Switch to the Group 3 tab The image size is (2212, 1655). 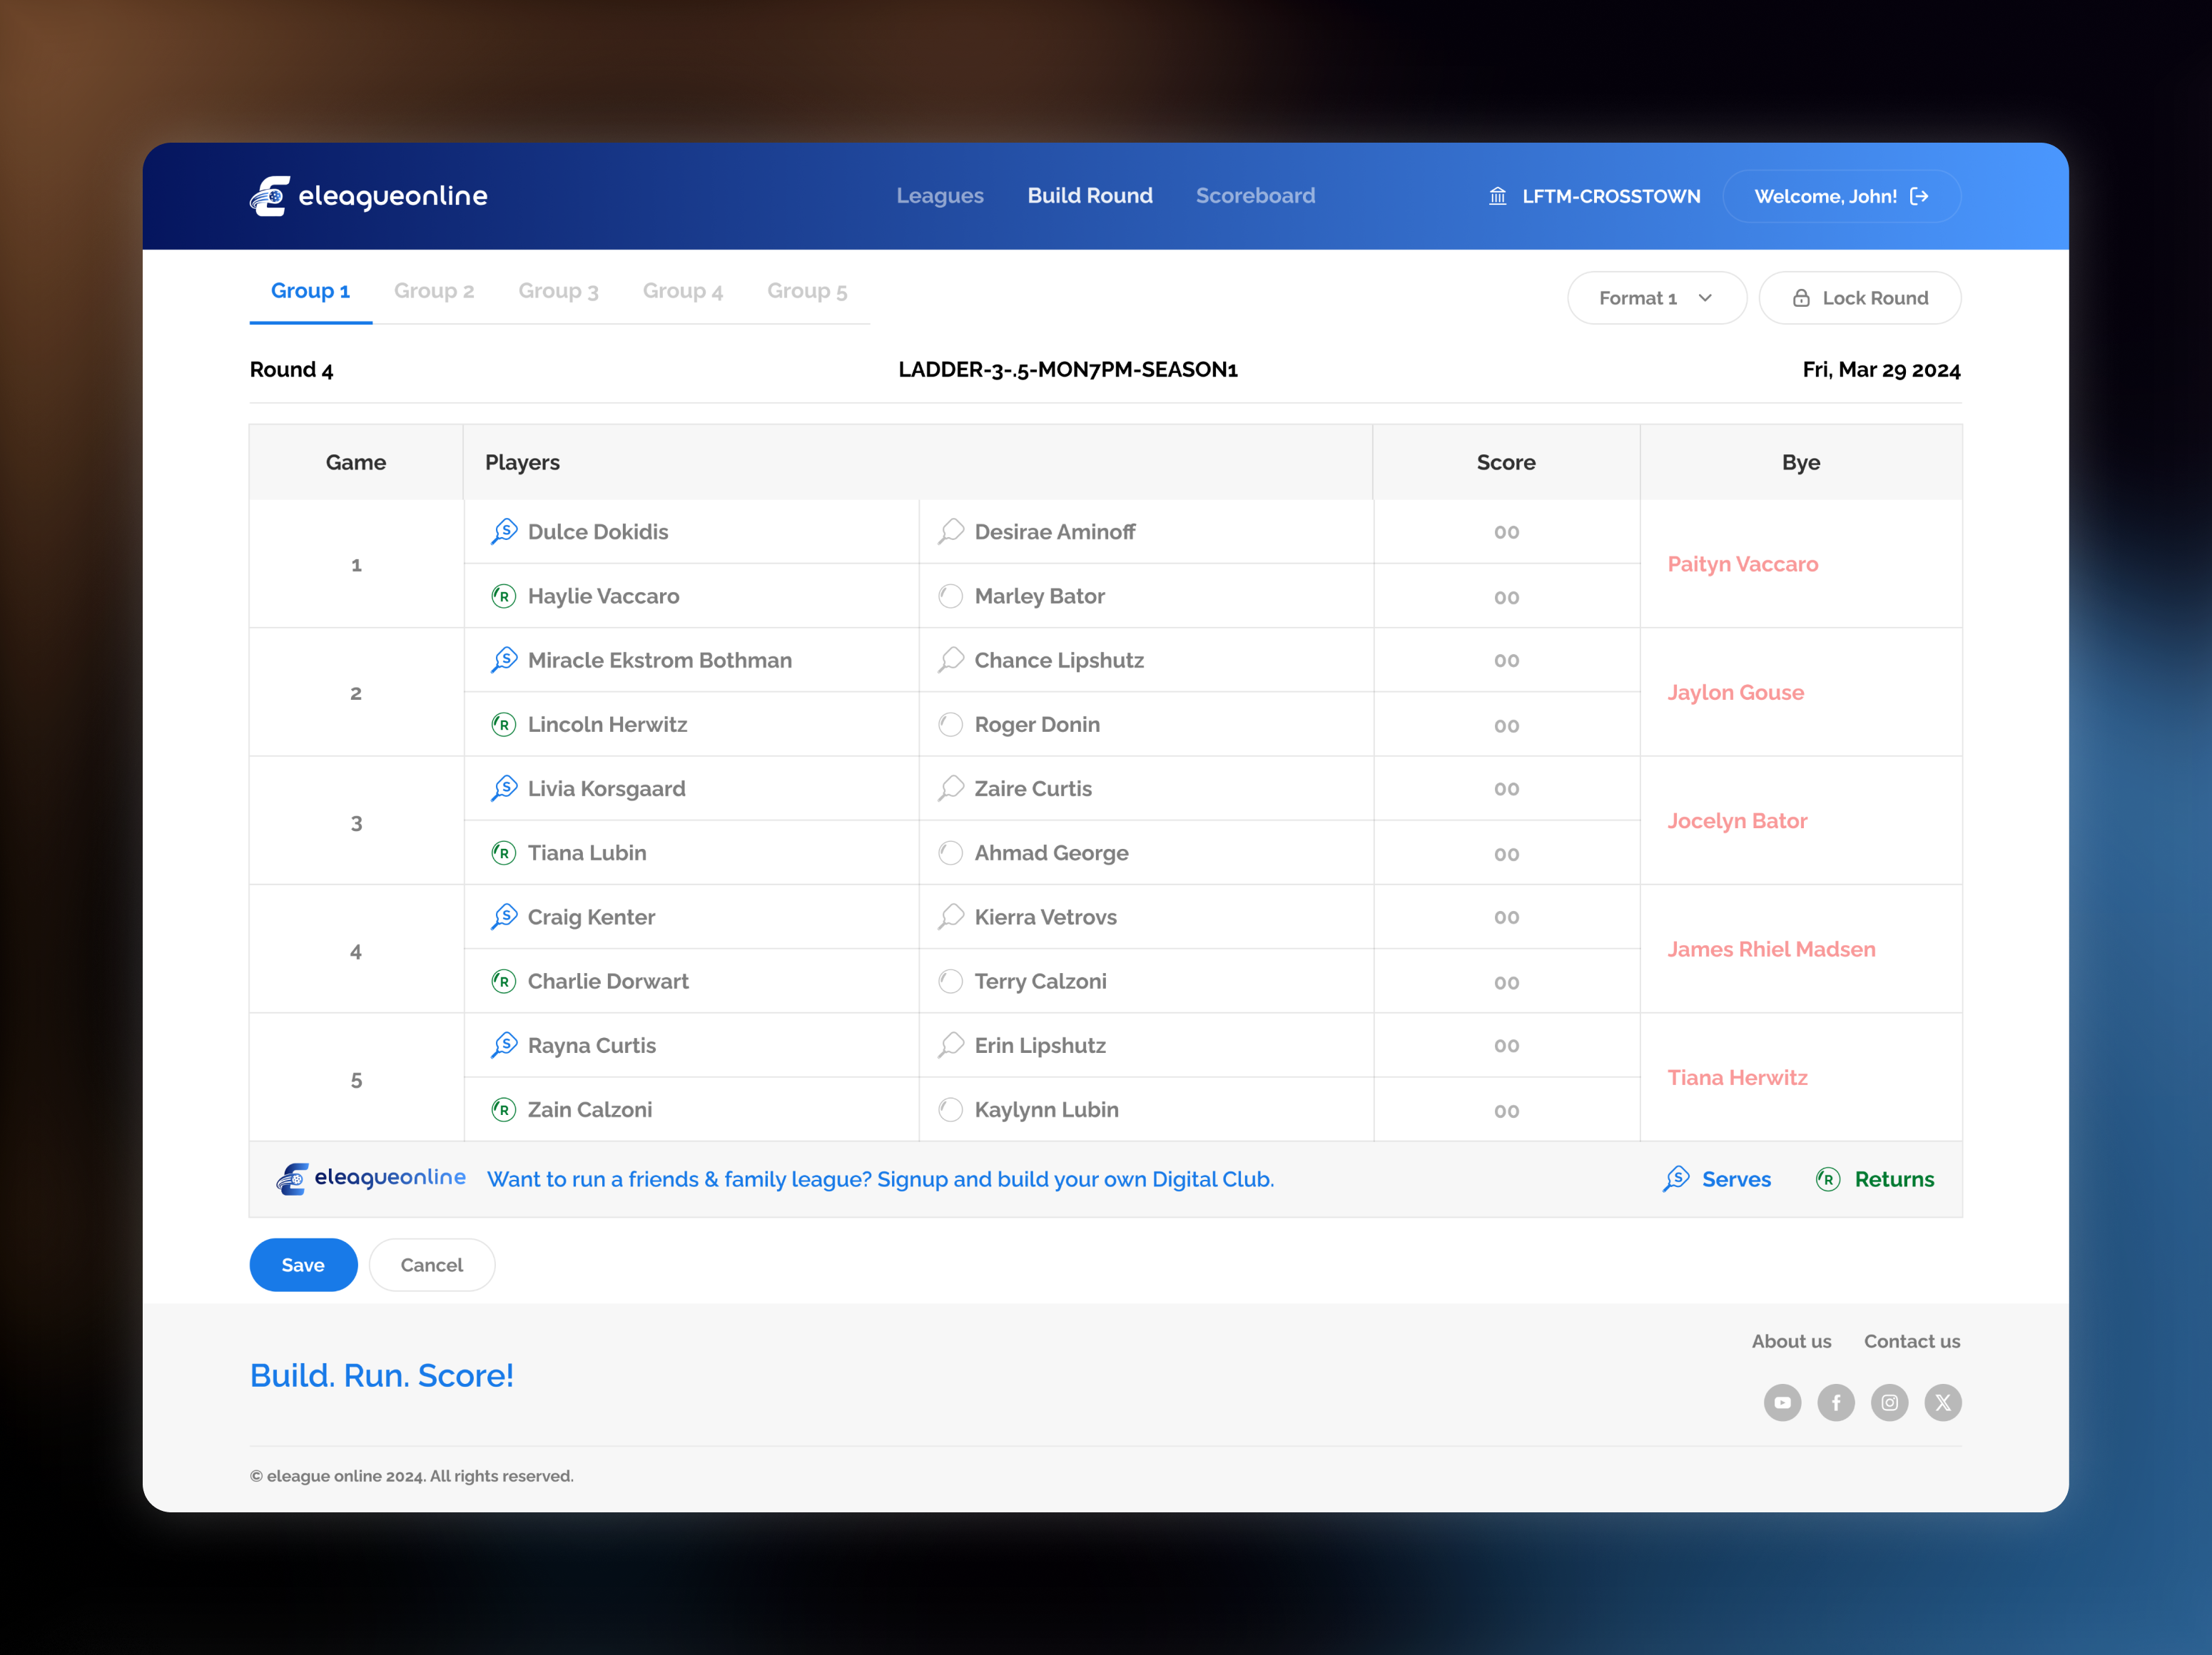558,291
